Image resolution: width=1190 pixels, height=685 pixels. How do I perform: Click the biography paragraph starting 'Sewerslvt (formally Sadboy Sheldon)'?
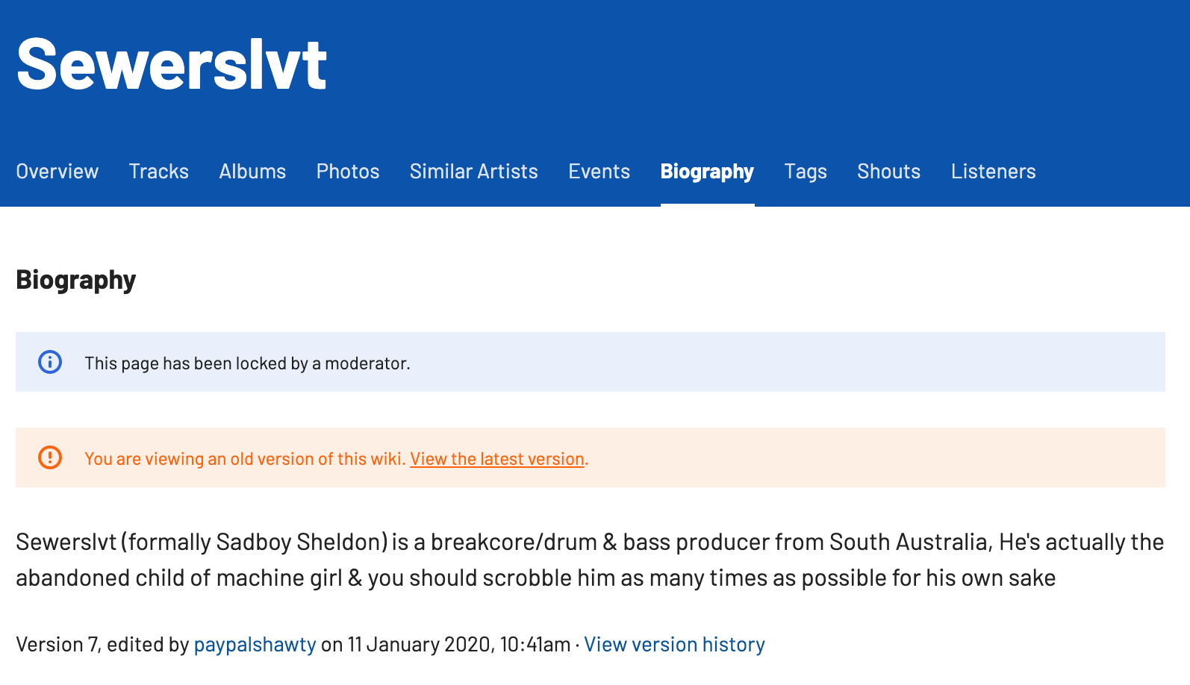tap(590, 560)
